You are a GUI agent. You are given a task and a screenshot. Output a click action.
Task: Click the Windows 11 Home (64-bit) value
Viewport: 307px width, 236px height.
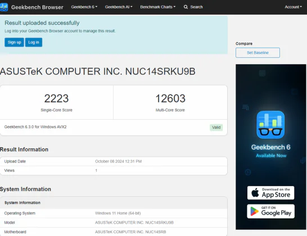pyautogui.click(x=118, y=213)
